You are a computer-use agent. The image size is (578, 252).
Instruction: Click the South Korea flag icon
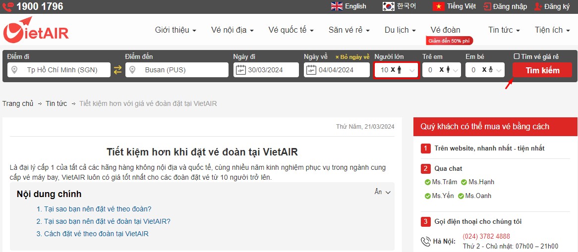389,6
